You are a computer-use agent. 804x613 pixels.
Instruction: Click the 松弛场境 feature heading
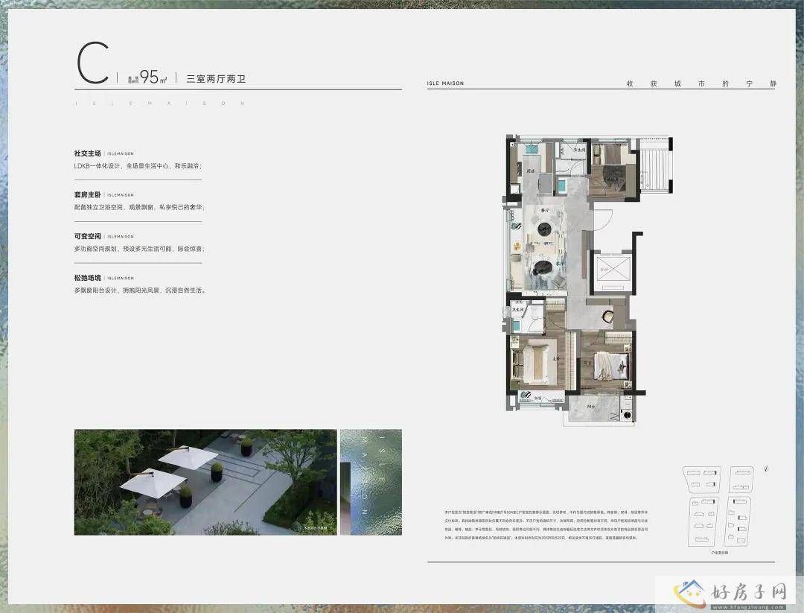87,278
